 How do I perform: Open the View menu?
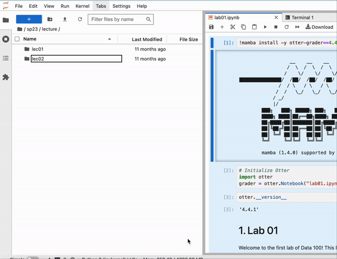click(49, 6)
